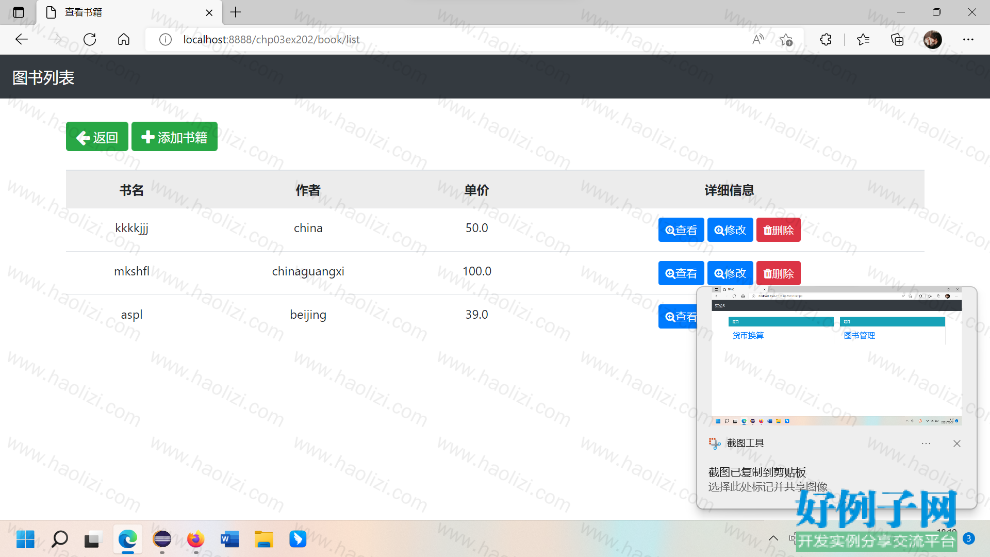Viewport: 990px width, 557px height.
Task: Open Firefox from taskbar
Action: pos(195,539)
